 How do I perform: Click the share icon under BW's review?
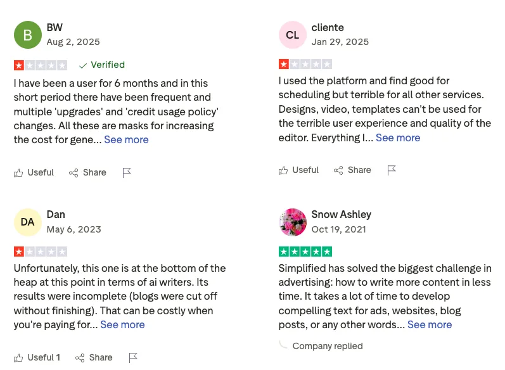click(74, 173)
